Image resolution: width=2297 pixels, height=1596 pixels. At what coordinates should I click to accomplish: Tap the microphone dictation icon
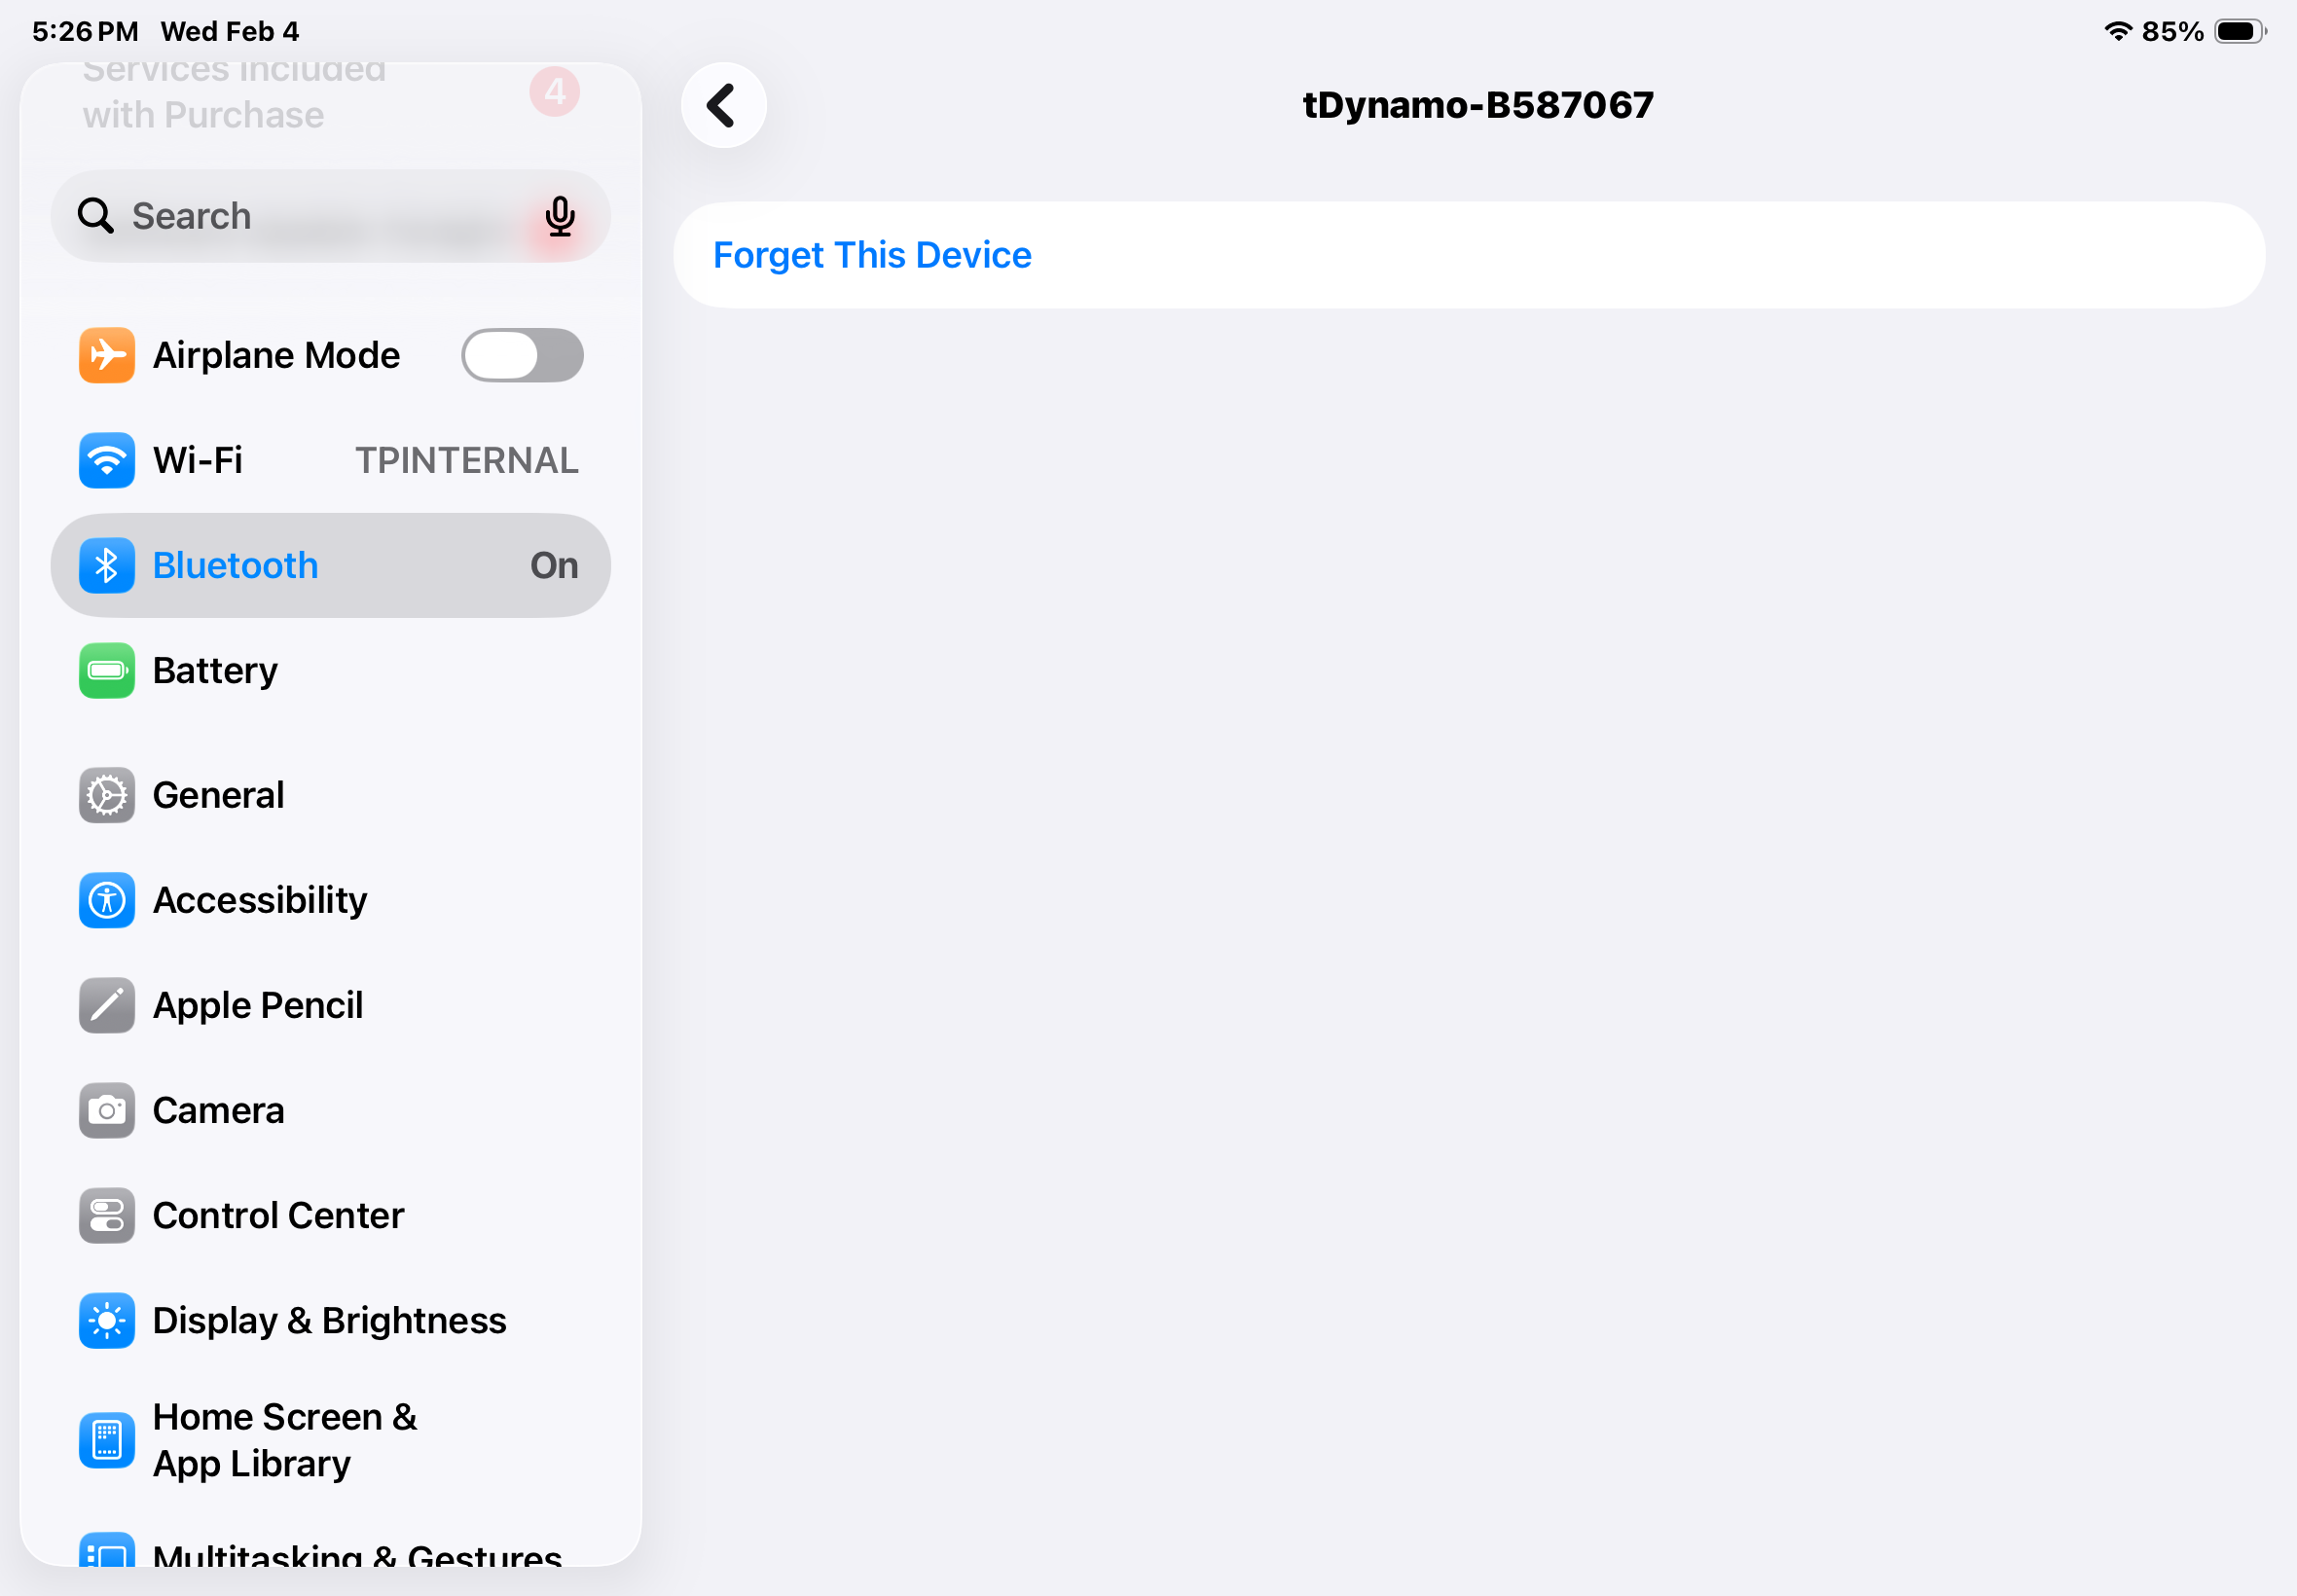tap(560, 216)
